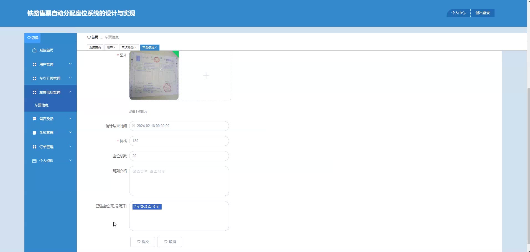Close the 用户 tab

point(114,47)
